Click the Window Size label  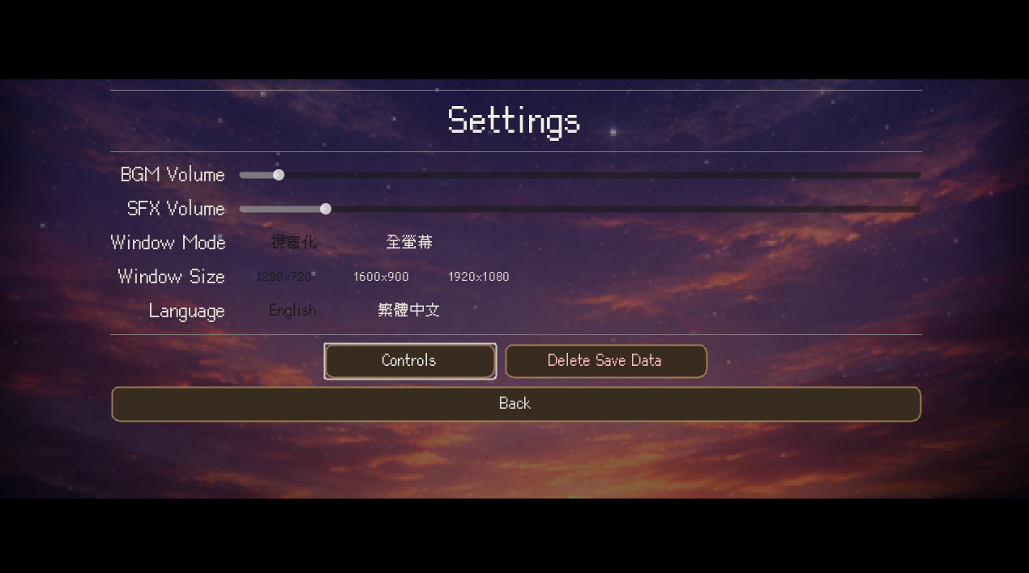click(x=171, y=277)
